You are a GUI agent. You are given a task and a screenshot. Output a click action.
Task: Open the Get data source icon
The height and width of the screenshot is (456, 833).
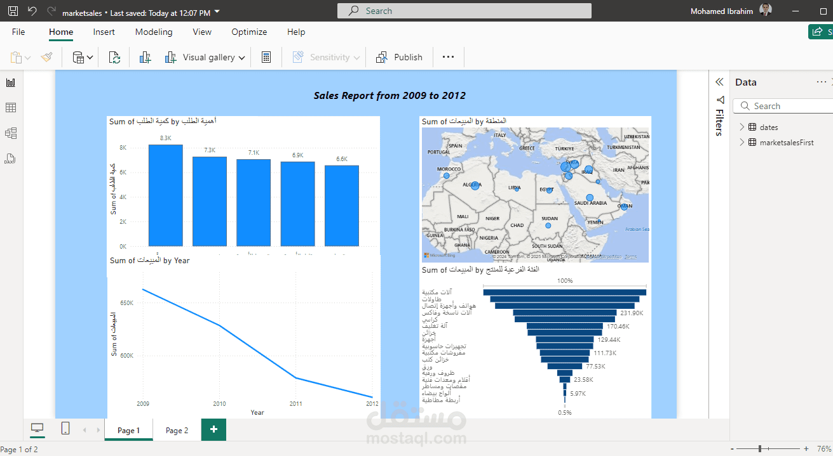(78, 57)
